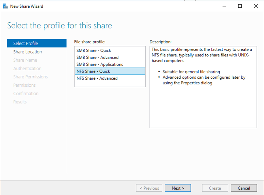Click the 'Select the profile for this share' heading

[60, 26]
